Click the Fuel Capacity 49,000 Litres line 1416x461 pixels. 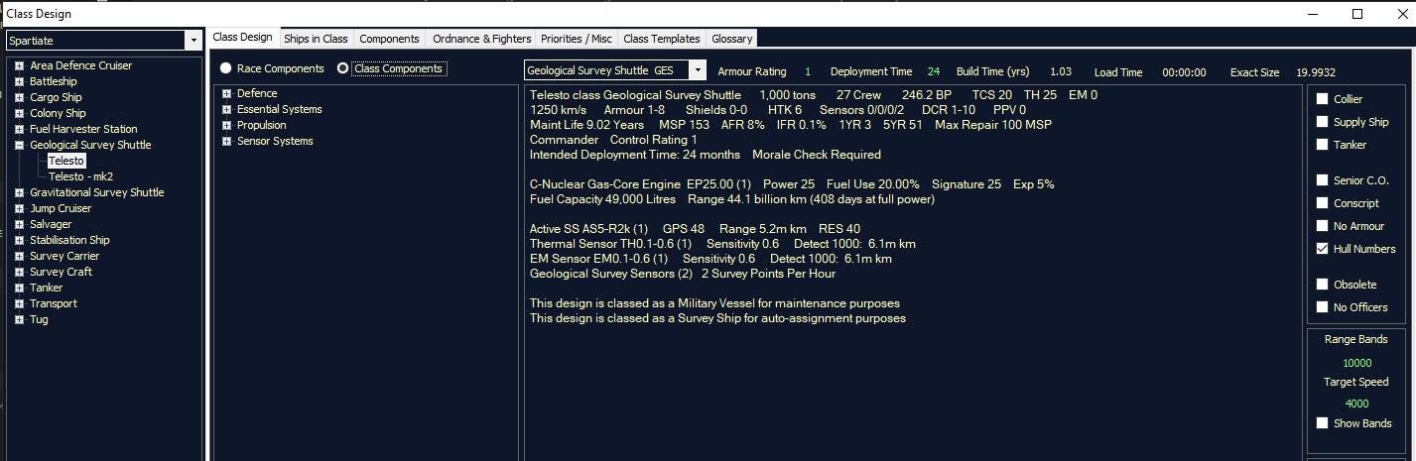tap(731, 199)
